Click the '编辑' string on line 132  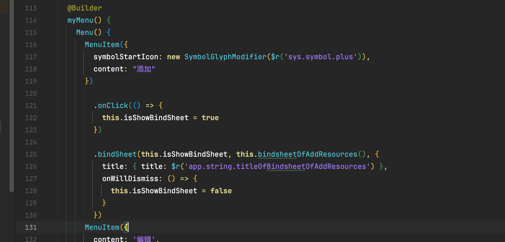[144, 239]
